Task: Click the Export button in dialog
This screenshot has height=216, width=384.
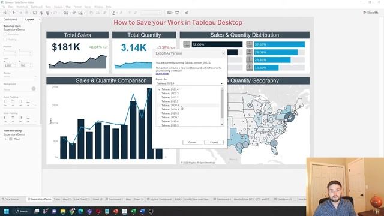Action: pos(214,142)
